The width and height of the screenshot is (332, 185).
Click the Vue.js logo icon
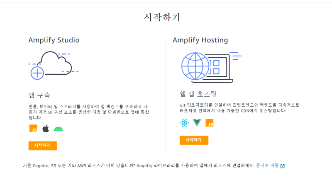coord(197,123)
